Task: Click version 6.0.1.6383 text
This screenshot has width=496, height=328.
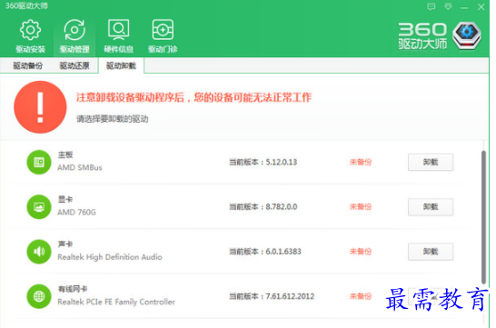Action: pos(283,252)
